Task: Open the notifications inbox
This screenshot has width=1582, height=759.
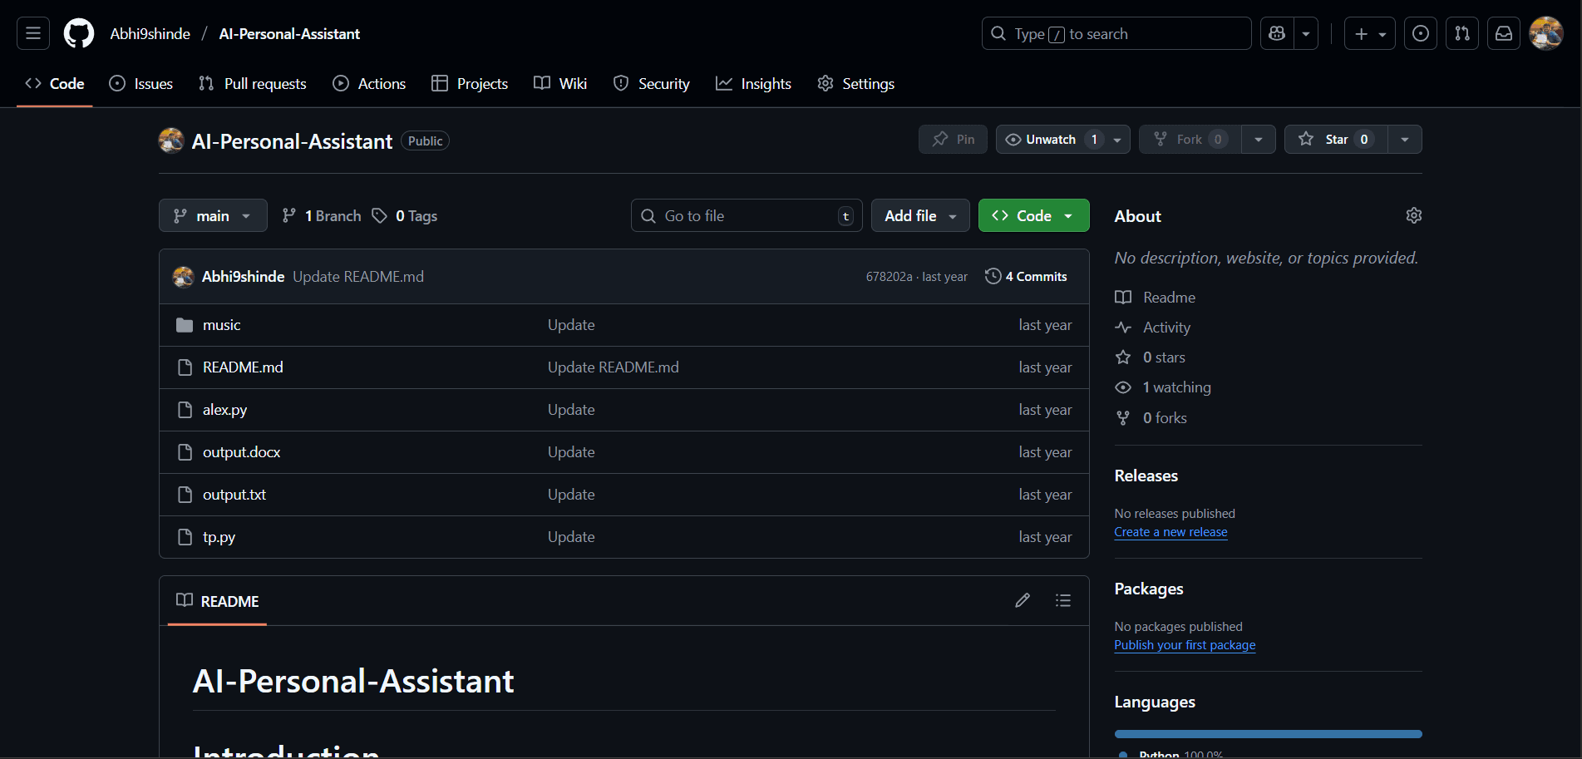Action: [x=1504, y=33]
